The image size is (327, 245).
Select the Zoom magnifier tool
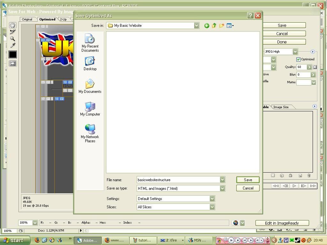click(x=12, y=39)
